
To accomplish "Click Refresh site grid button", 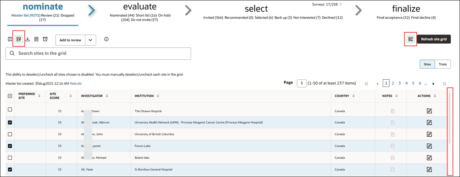I will [434, 39].
